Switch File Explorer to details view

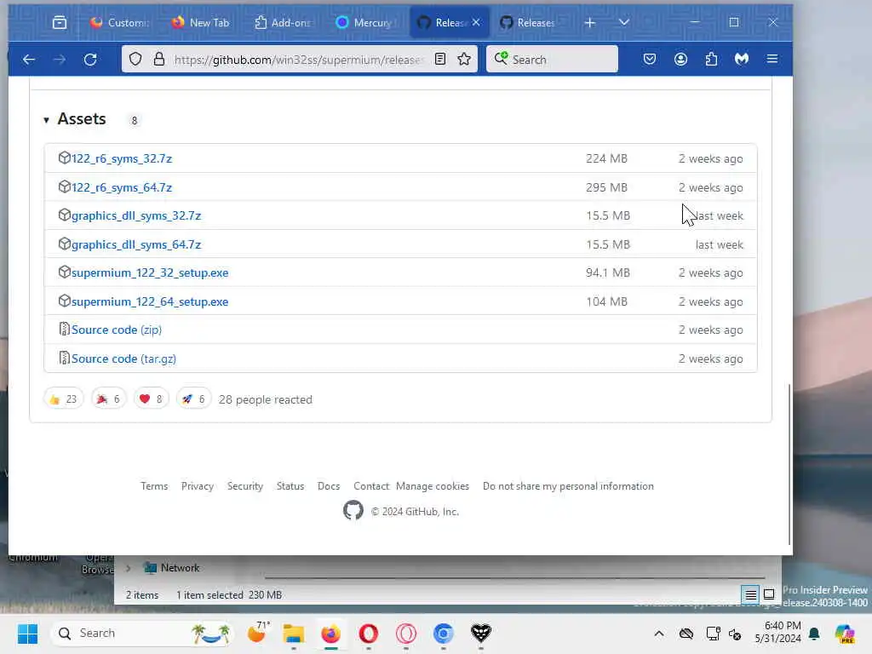tap(750, 594)
